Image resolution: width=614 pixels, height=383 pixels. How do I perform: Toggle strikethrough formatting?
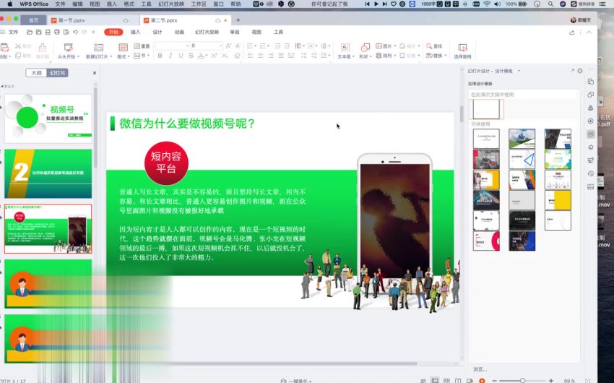coord(191,56)
